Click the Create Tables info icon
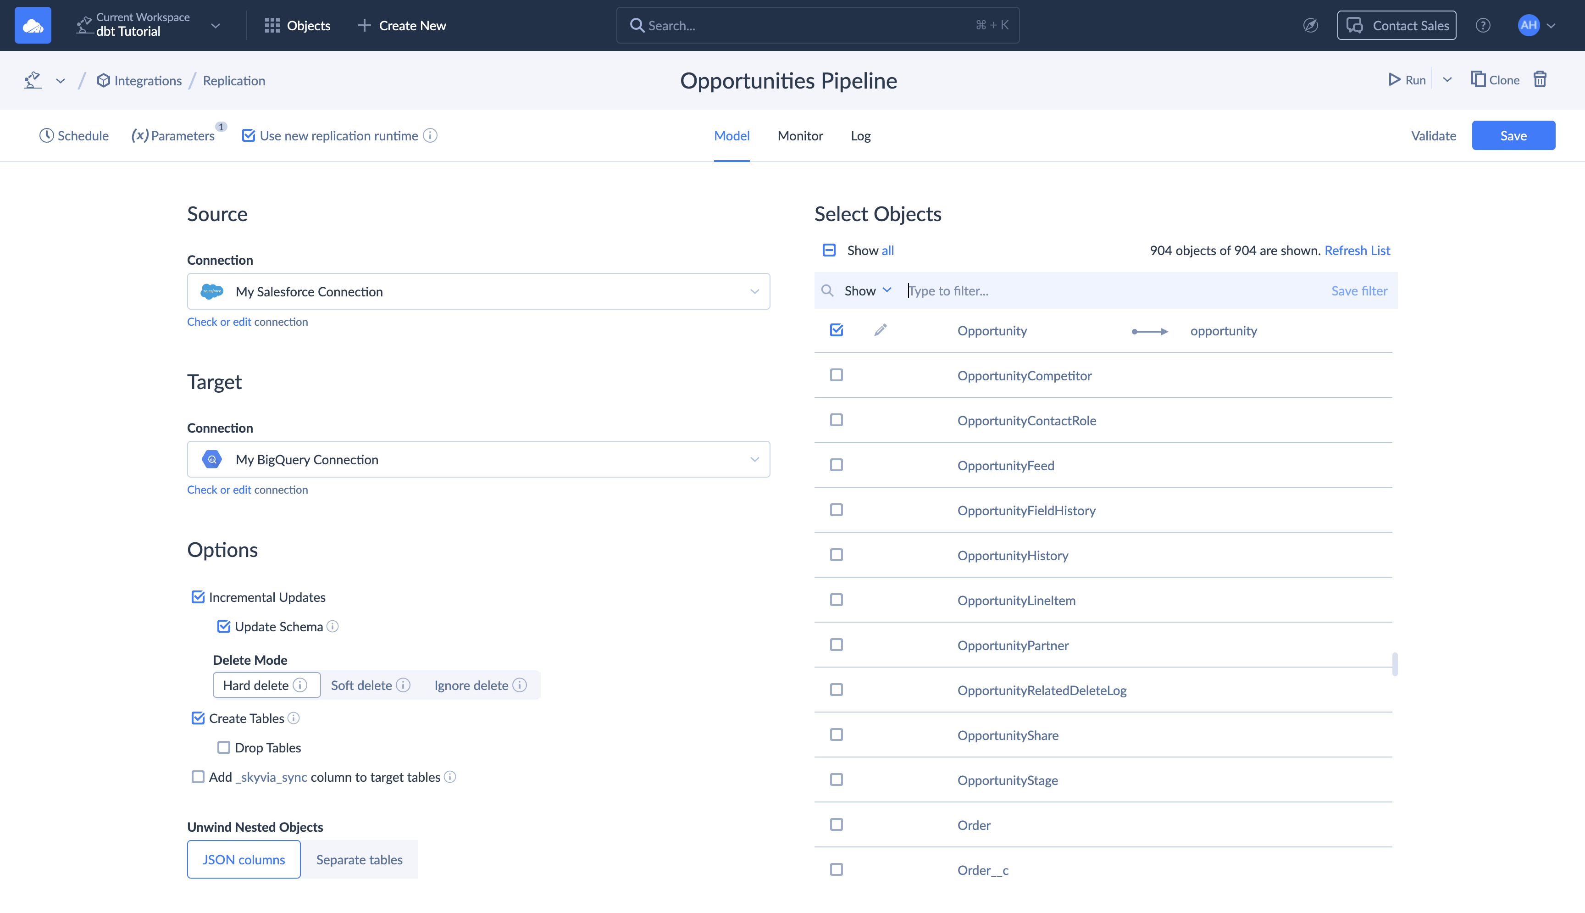This screenshot has height=913, width=1585. pyautogui.click(x=294, y=718)
